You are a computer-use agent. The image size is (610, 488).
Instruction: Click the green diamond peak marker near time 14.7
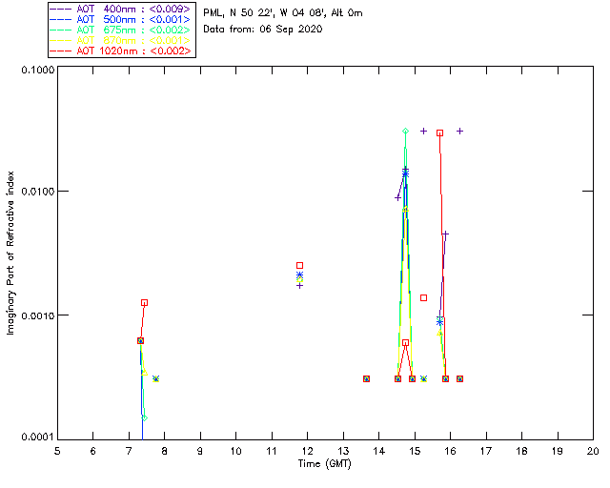tap(405, 132)
